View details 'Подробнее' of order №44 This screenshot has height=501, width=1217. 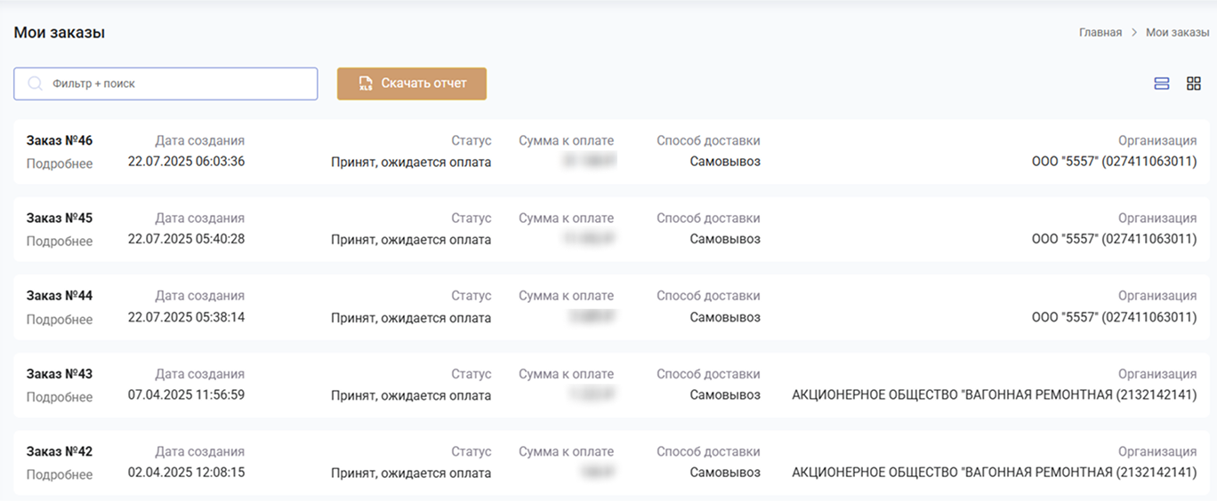(59, 319)
